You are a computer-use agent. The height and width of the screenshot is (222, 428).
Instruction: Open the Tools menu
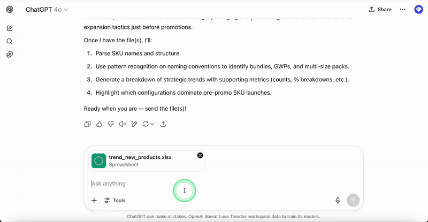[x=115, y=201]
